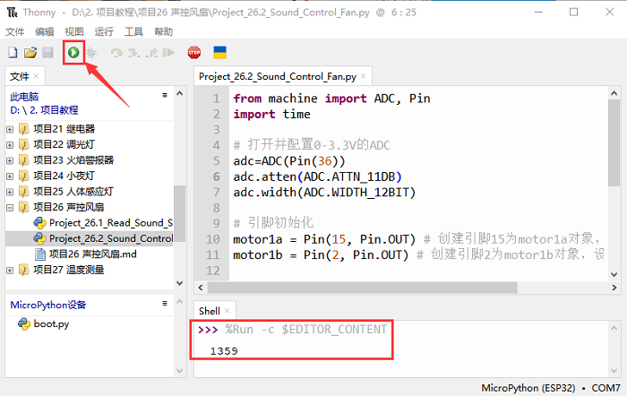
Task: Click the Save floppy disk icon
Action: click(x=47, y=53)
